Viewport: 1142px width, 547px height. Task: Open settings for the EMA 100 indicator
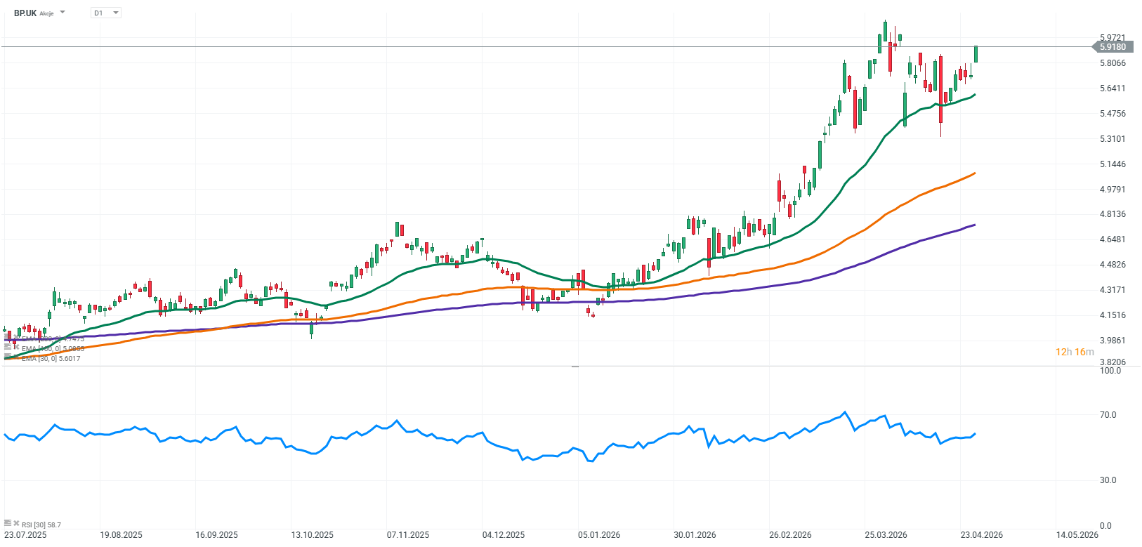tap(7, 347)
